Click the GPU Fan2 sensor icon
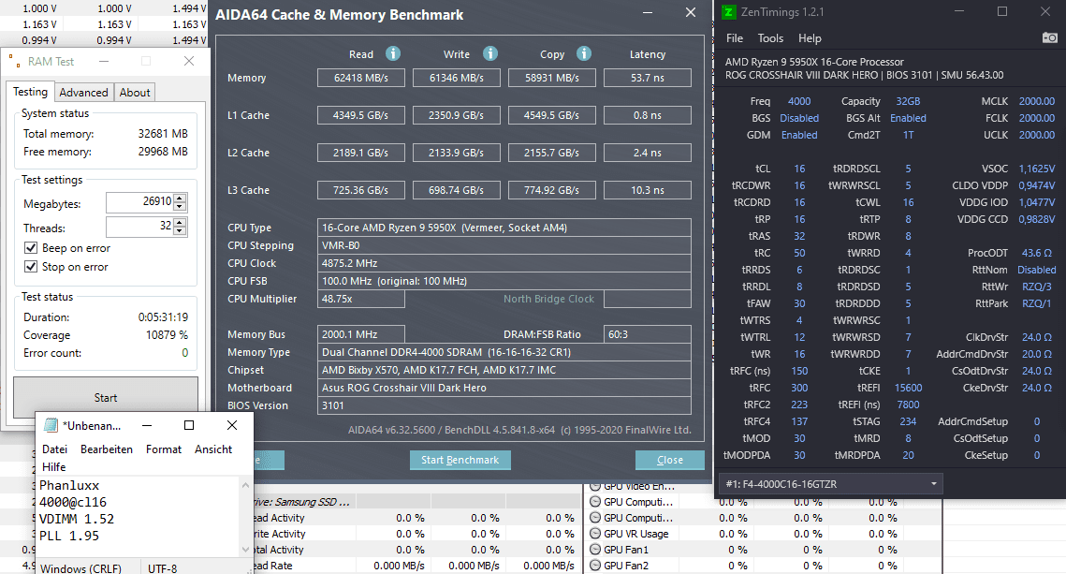 (x=595, y=566)
